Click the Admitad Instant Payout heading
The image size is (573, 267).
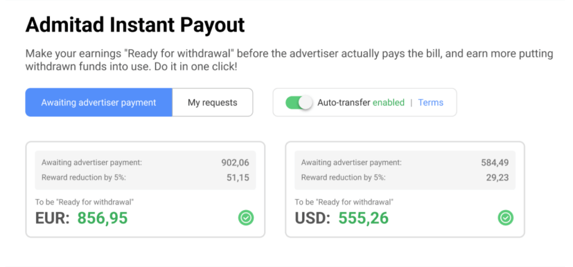coord(135,25)
